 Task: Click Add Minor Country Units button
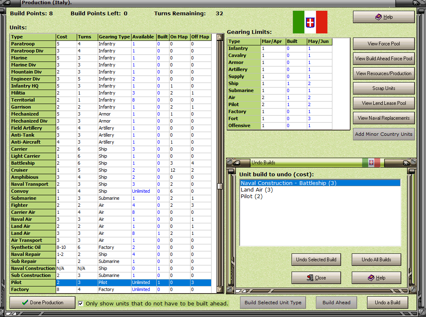(x=384, y=134)
